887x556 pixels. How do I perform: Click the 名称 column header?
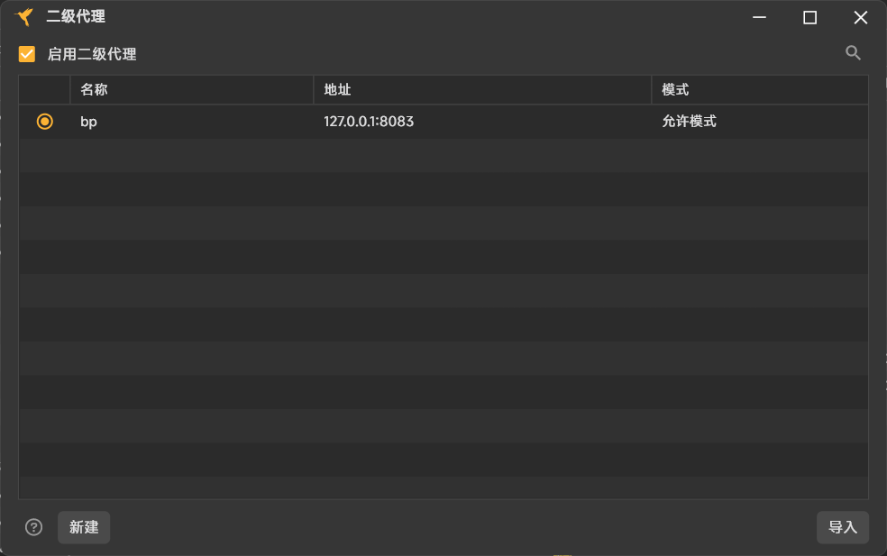point(94,89)
